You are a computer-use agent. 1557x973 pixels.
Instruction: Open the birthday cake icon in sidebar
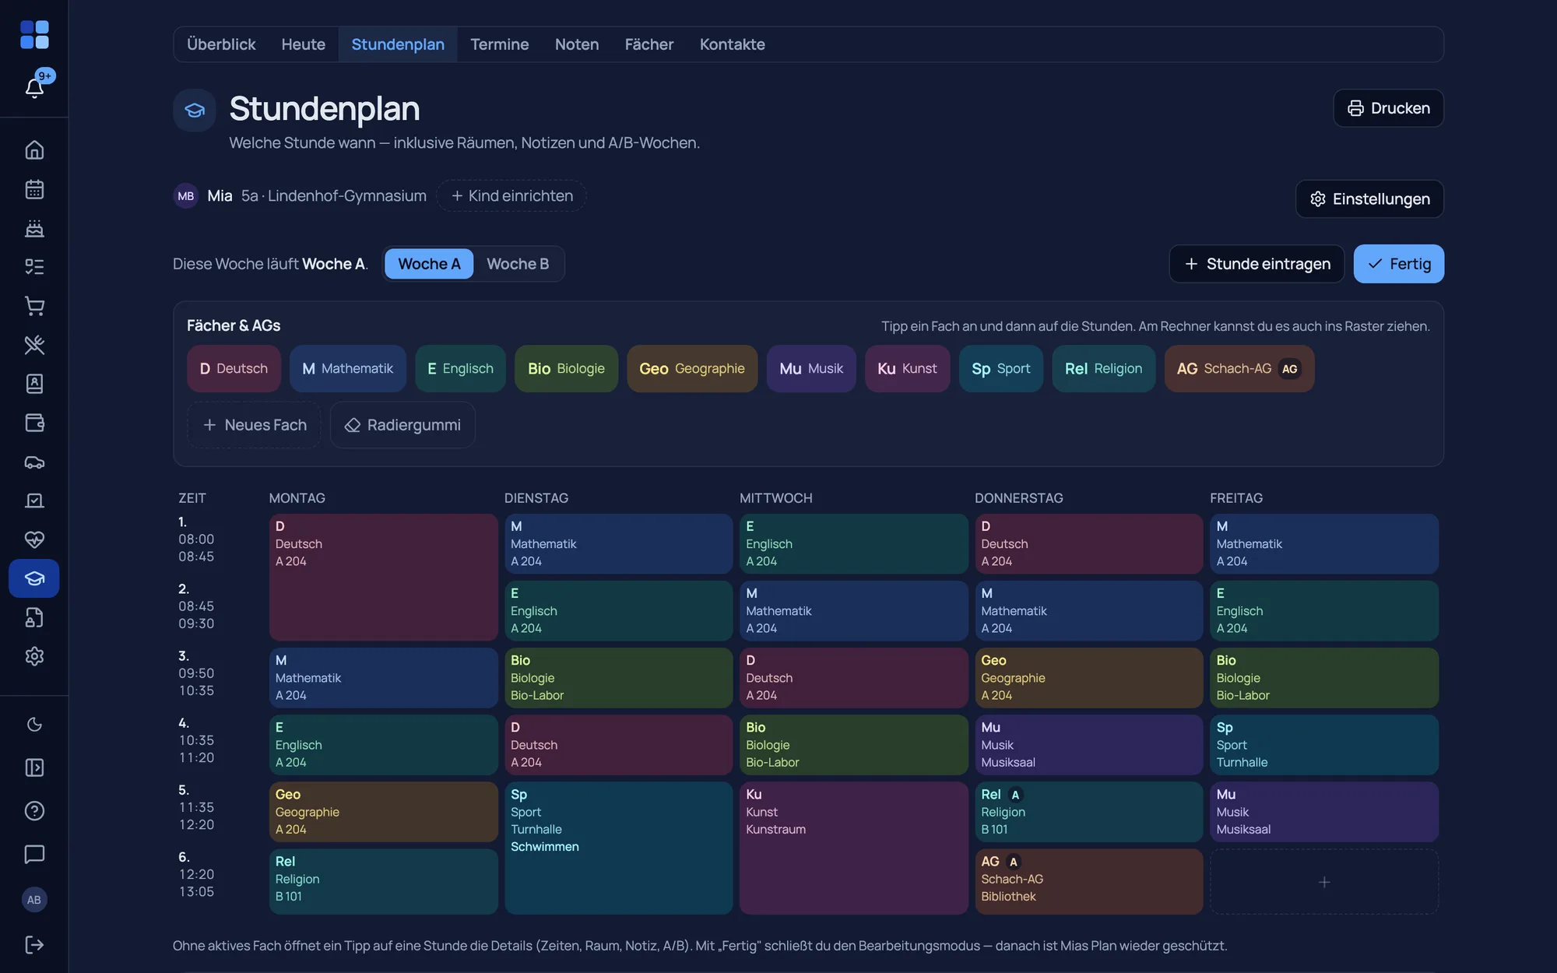(x=34, y=227)
